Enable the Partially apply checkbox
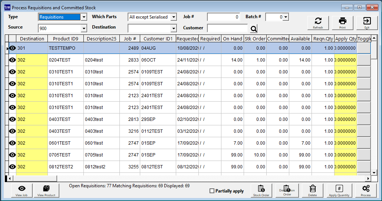This screenshot has height=201, width=382. (x=212, y=191)
